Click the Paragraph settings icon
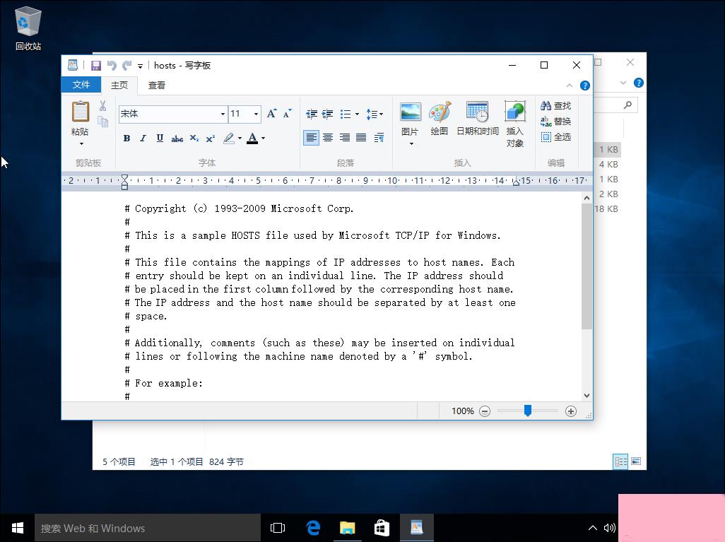The height and width of the screenshot is (542, 725). coord(379,137)
